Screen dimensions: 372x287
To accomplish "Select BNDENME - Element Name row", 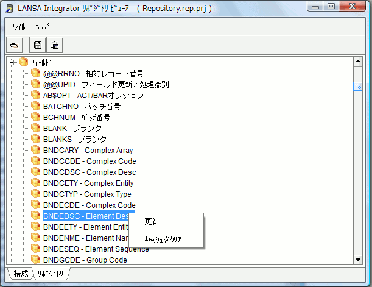I will 86,238.
